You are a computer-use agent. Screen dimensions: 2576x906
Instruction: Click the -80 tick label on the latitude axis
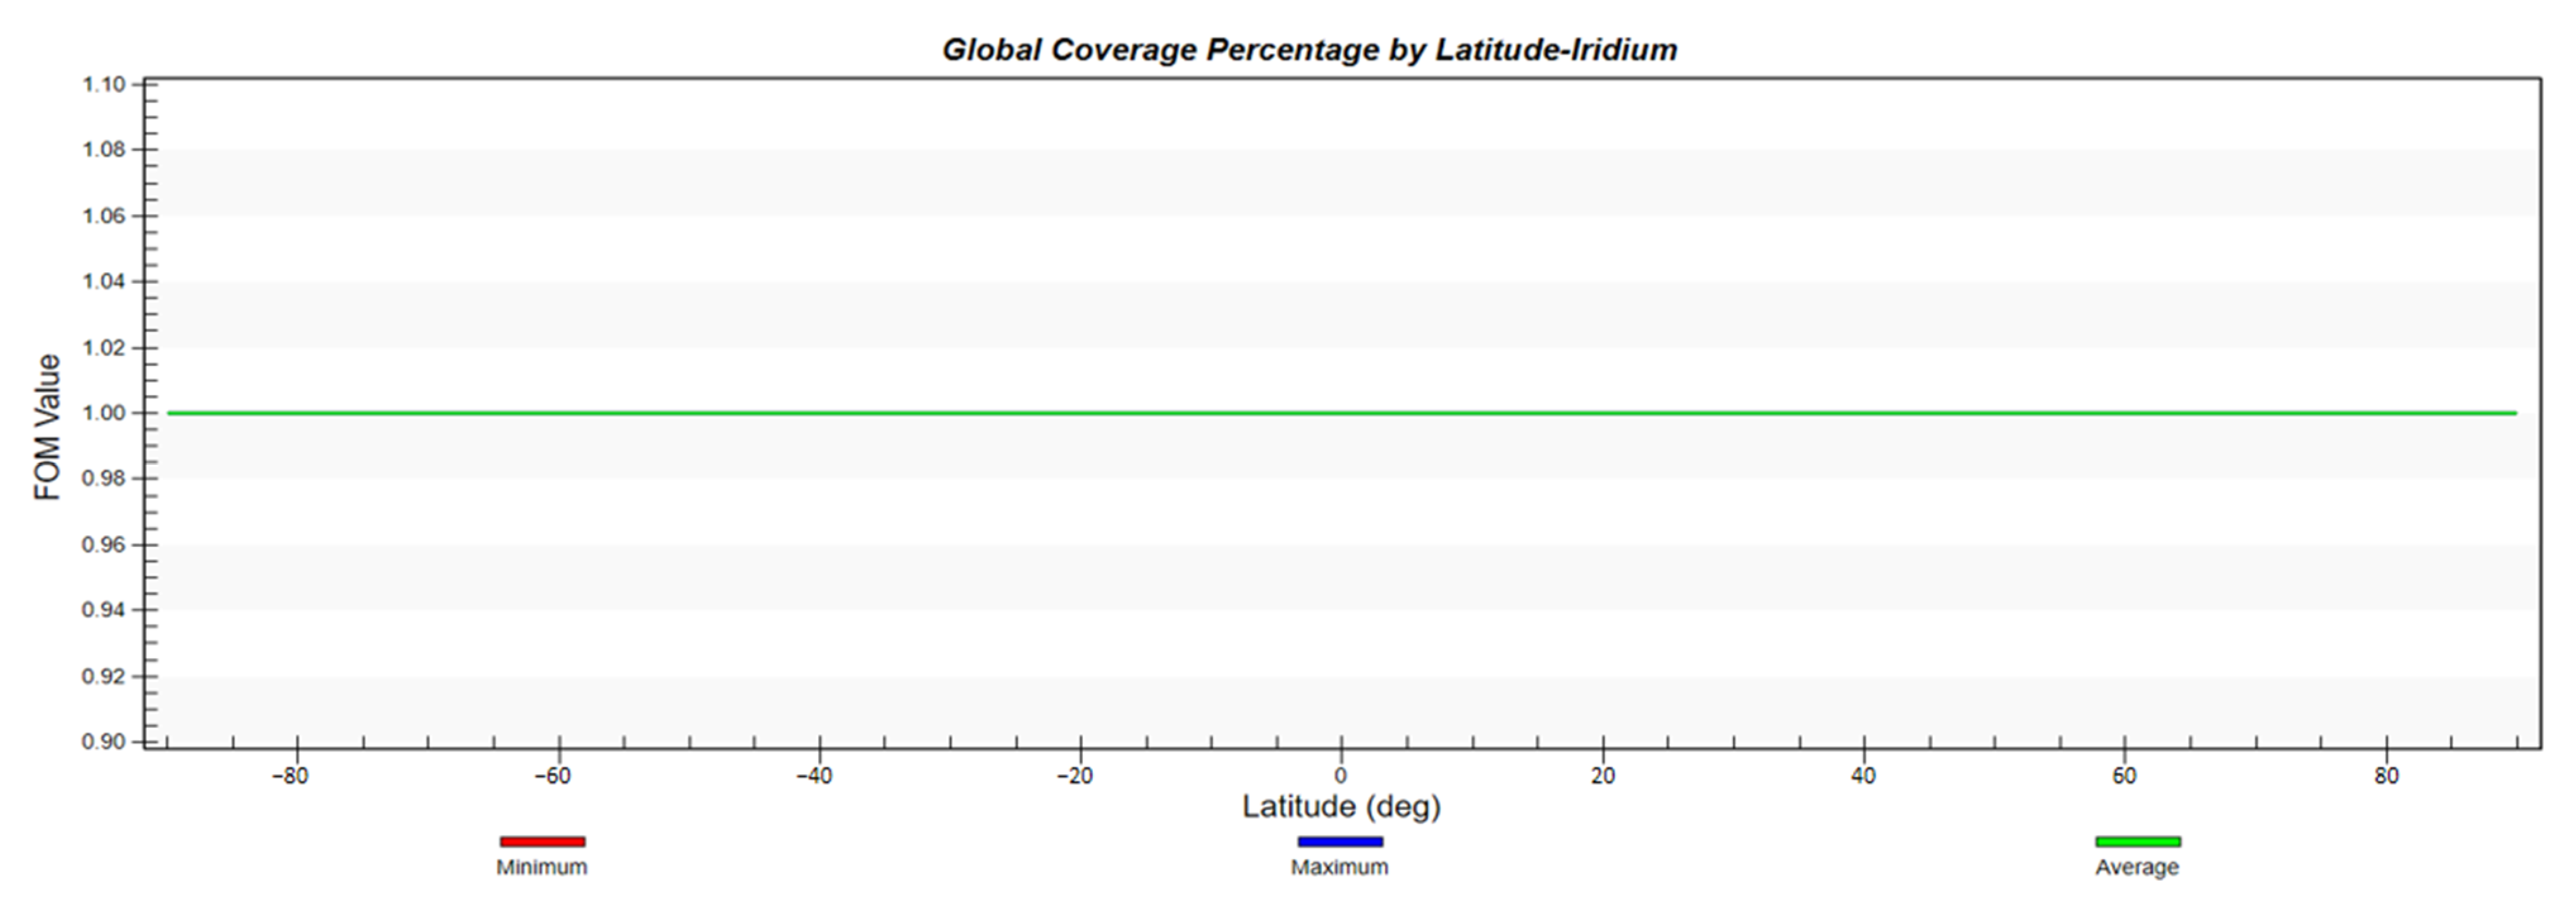[290, 776]
